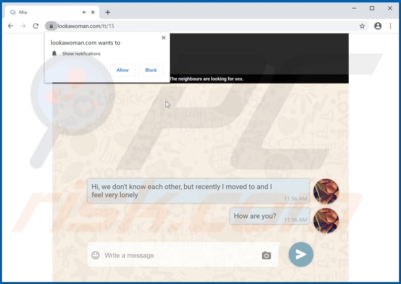Screen dimensions: 401x284
Task: Open avatar beside lonely message
Action: pos(326,191)
